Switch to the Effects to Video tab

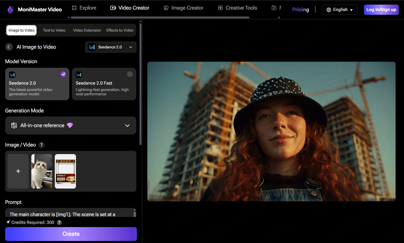click(x=120, y=30)
